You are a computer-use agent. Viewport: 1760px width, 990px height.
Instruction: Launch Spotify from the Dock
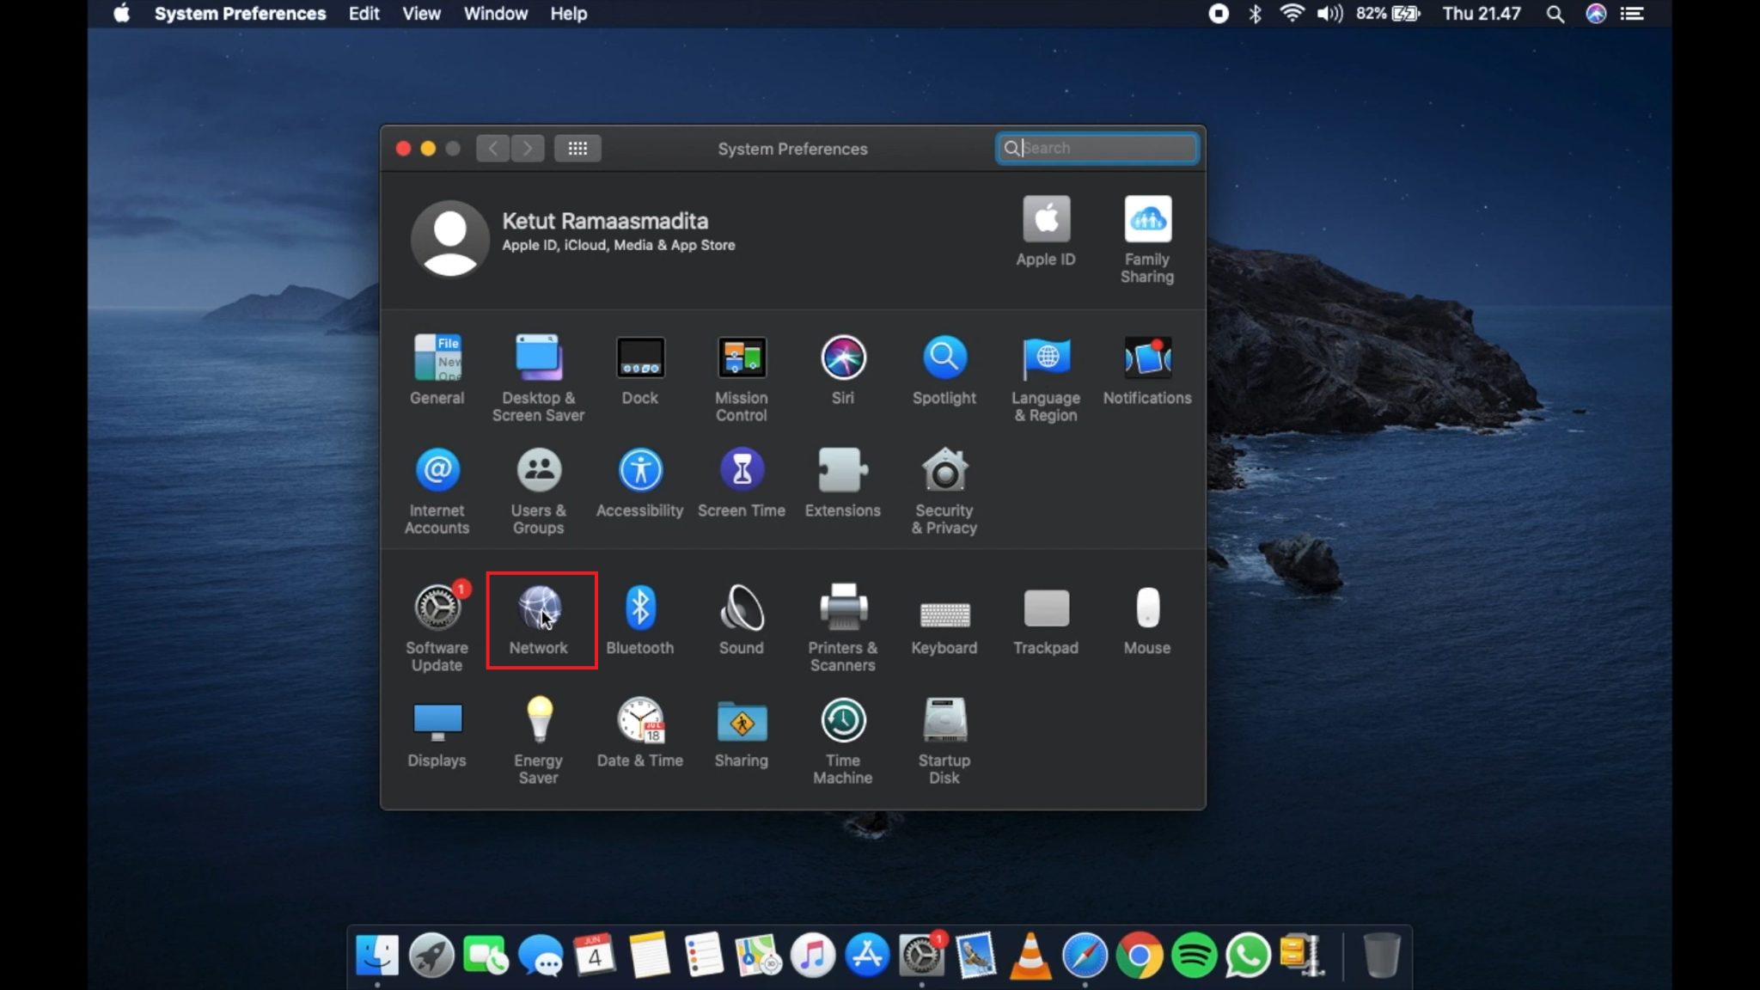1194,955
